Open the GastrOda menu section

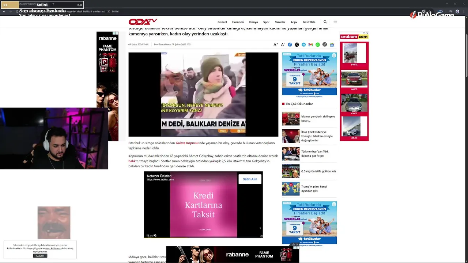(309, 22)
